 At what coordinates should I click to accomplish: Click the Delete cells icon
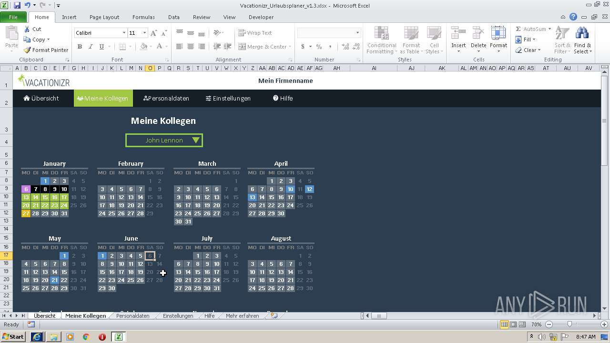pos(478,33)
